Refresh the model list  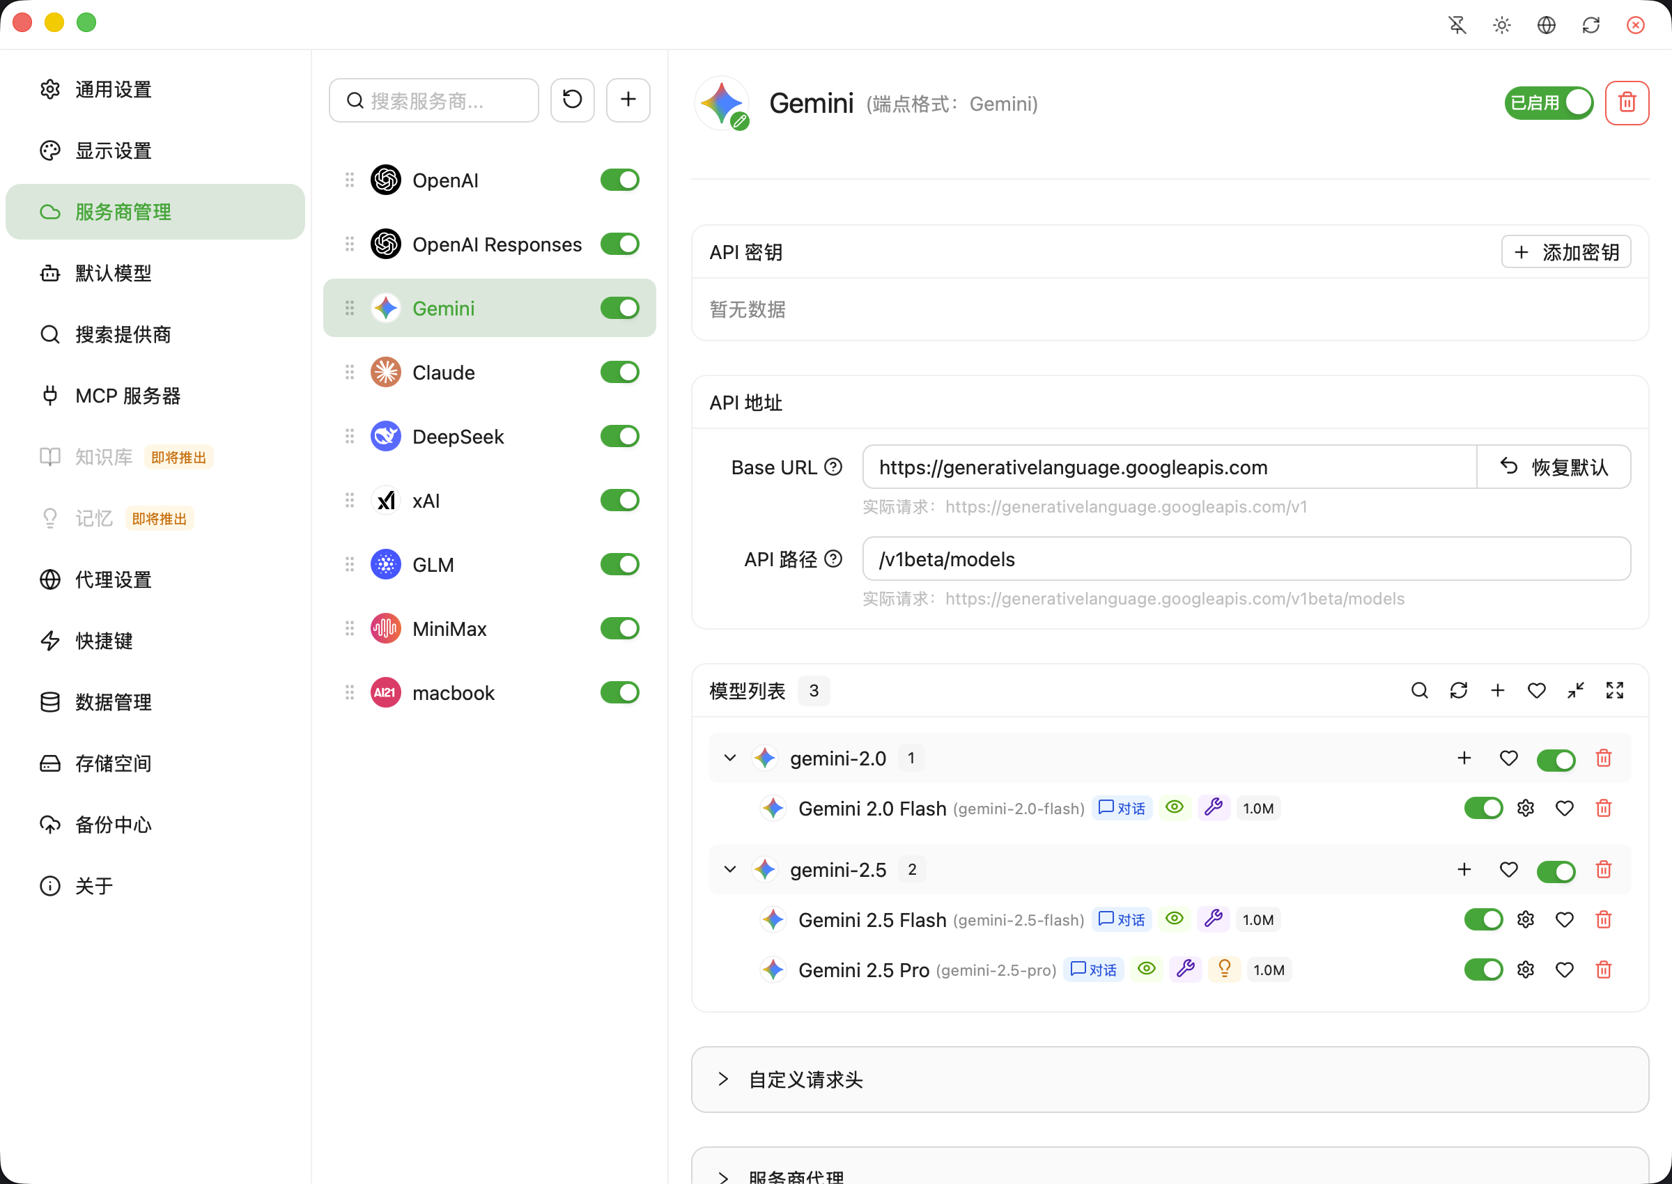point(1459,690)
